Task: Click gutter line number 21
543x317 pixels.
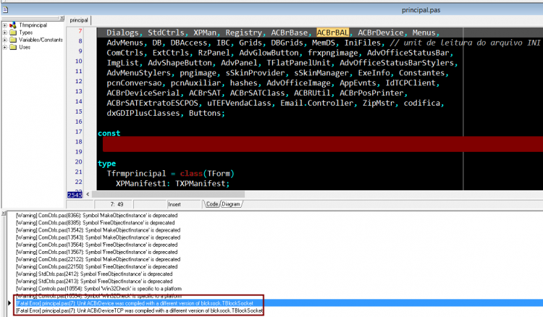Action: (79, 172)
